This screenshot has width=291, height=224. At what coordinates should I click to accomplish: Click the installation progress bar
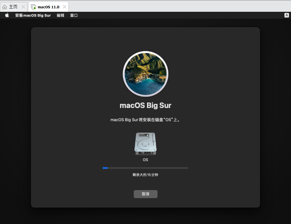(x=145, y=168)
